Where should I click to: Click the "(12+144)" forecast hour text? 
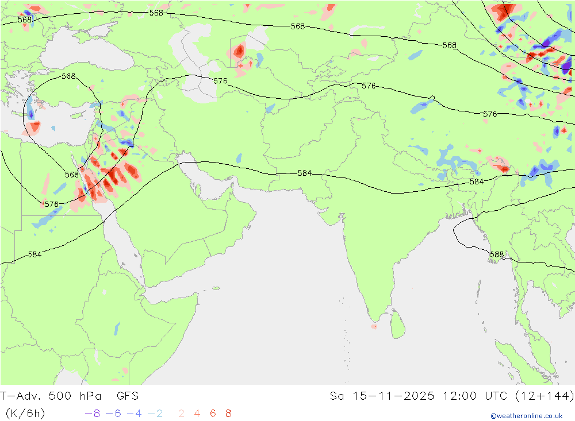(545, 396)
